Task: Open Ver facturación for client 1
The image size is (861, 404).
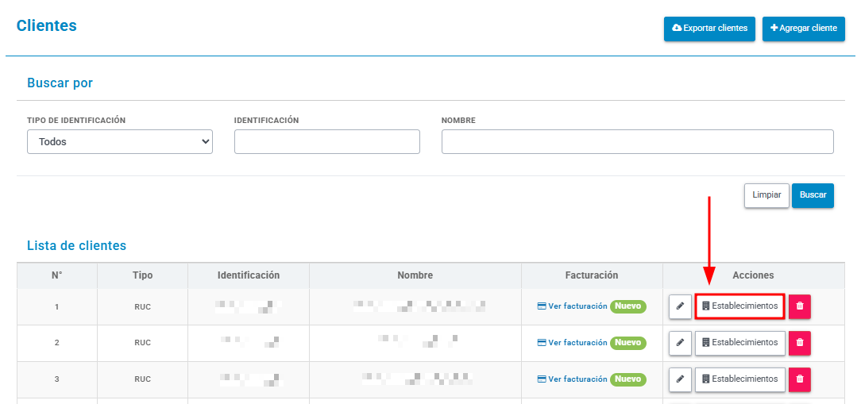Action: tap(572, 306)
